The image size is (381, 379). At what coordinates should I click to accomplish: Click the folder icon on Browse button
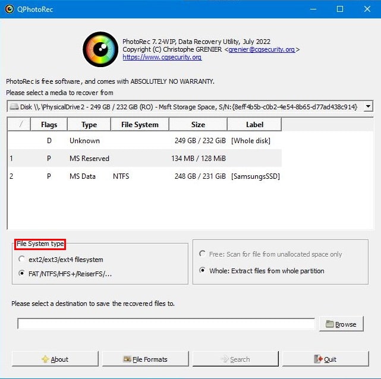point(329,324)
